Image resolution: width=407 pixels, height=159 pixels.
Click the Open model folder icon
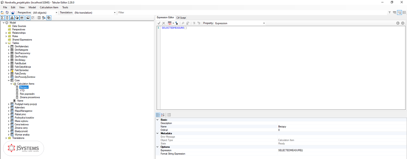click(x=2, y=12)
